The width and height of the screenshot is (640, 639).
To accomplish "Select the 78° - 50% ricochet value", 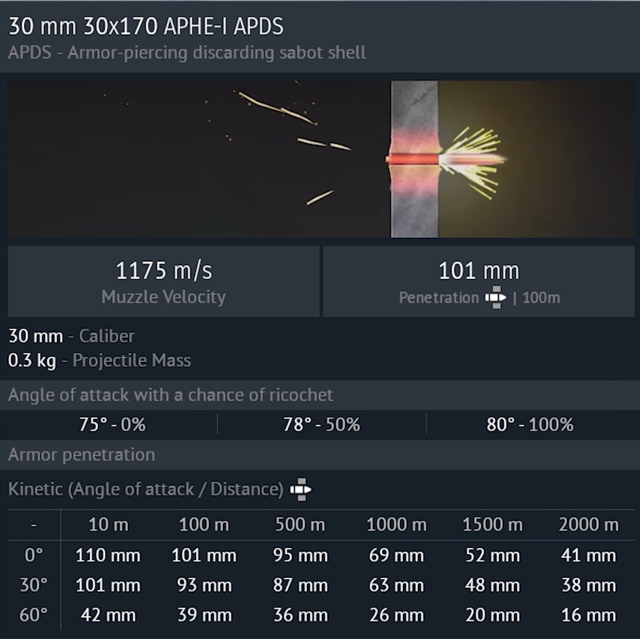I will point(321,425).
